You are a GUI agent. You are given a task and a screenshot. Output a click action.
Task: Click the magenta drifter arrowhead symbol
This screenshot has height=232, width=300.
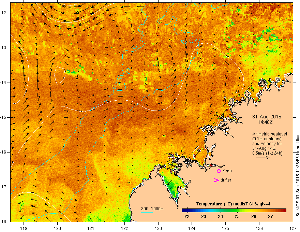(216, 180)
